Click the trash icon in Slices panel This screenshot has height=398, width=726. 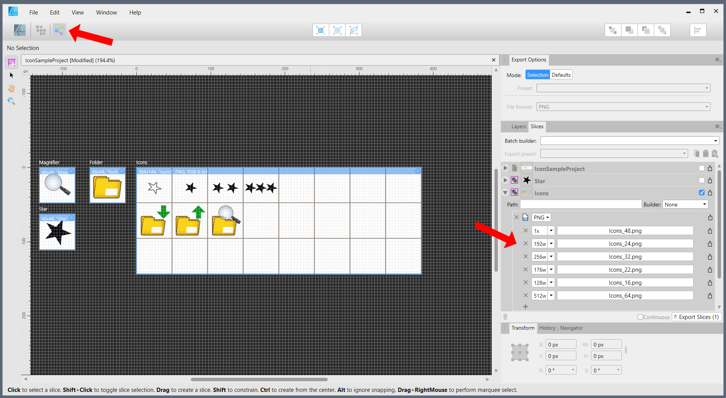pyautogui.click(x=505, y=317)
